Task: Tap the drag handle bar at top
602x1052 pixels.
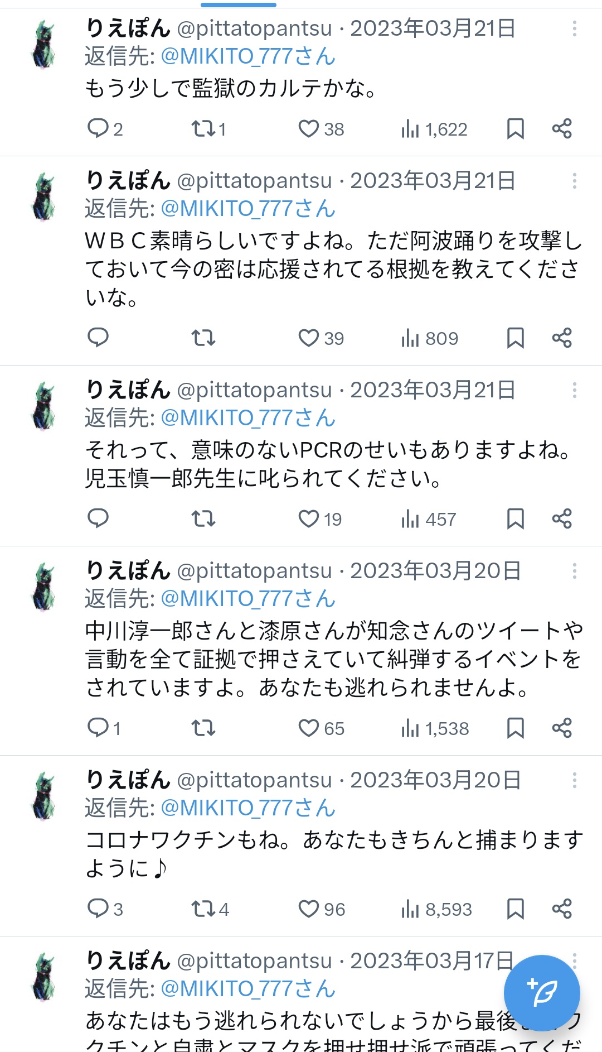Action: [x=239, y=5]
